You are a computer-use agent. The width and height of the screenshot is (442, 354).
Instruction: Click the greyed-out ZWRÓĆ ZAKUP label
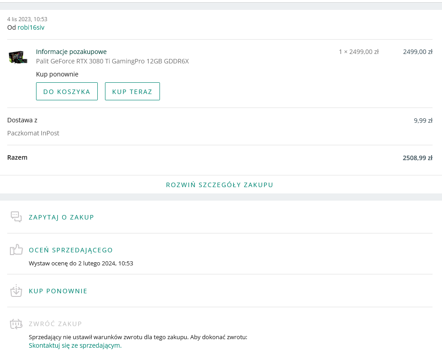pyautogui.click(x=55, y=324)
